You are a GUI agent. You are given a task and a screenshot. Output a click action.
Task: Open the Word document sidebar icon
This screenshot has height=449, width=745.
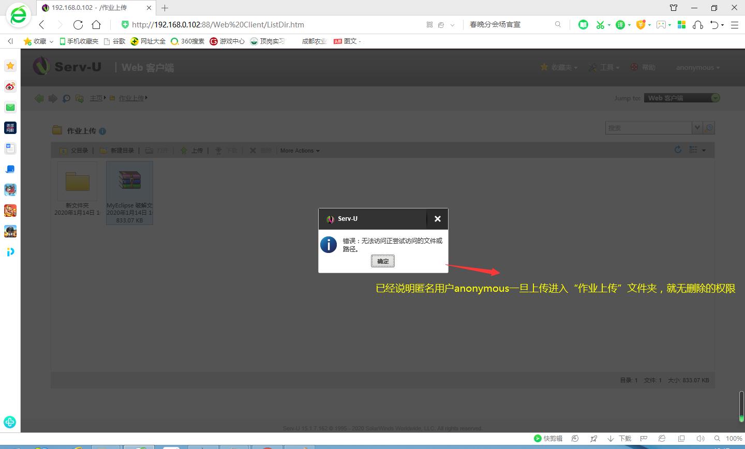(10, 148)
